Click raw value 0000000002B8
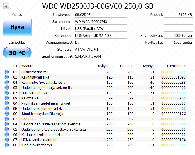This screenshot has width=195, height=155. coord(174,83)
